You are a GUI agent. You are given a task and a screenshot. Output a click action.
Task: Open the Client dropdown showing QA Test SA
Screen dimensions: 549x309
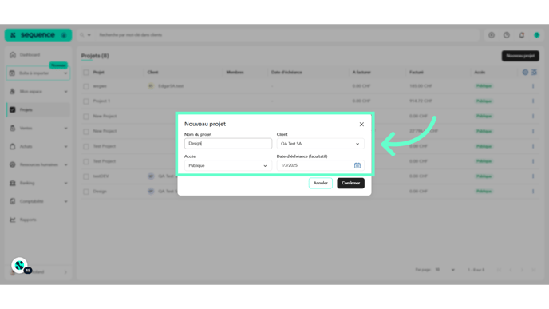point(320,144)
